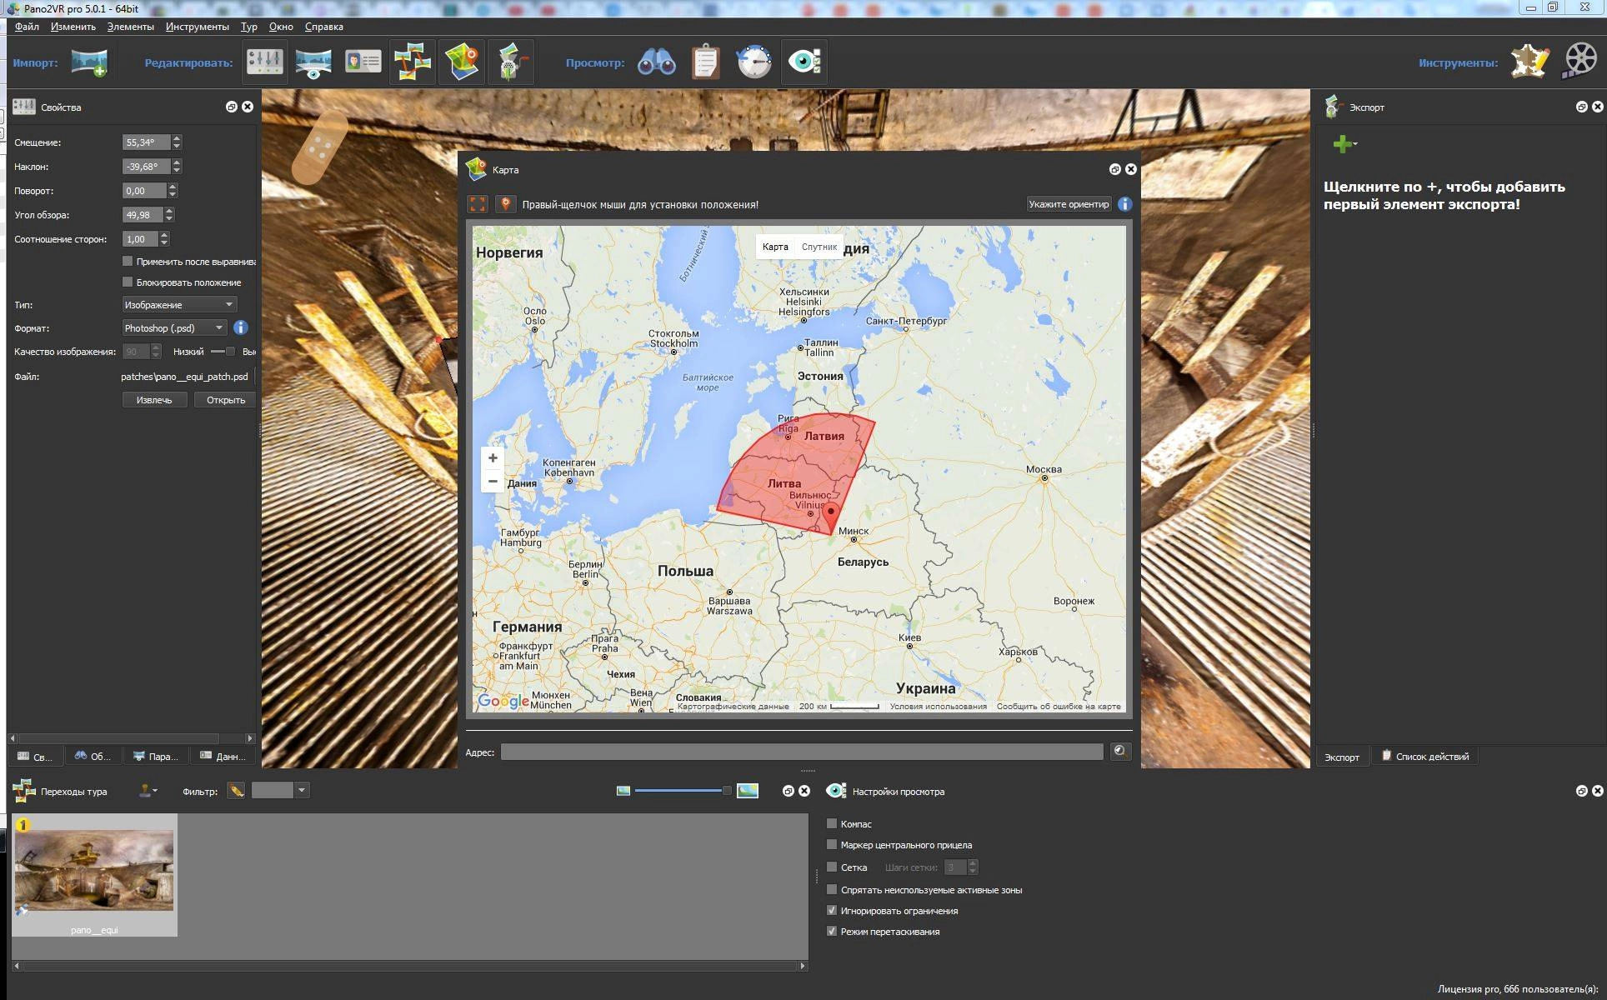Click 'Условия использования' link on map
This screenshot has height=1000, width=1607.
click(x=938, y=707)
